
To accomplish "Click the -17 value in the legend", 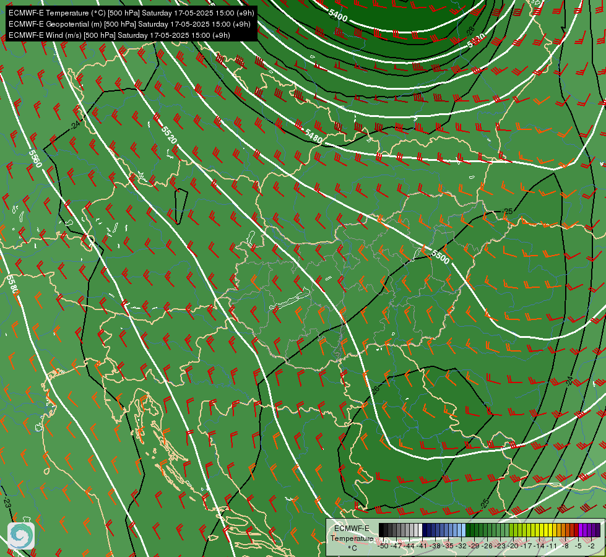I will (x=526, y=546).
